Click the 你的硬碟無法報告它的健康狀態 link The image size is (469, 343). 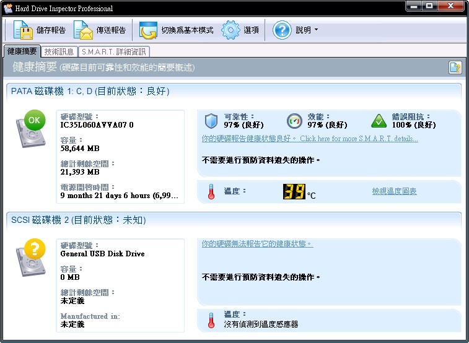coord(257,244)
